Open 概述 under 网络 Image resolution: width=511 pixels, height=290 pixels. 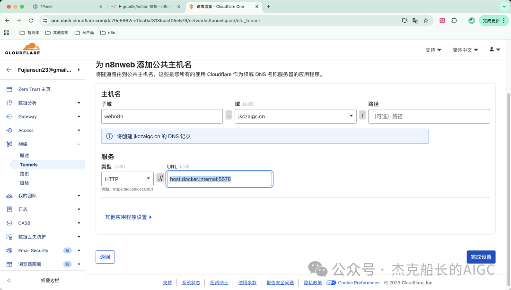[x=25, y=156]
